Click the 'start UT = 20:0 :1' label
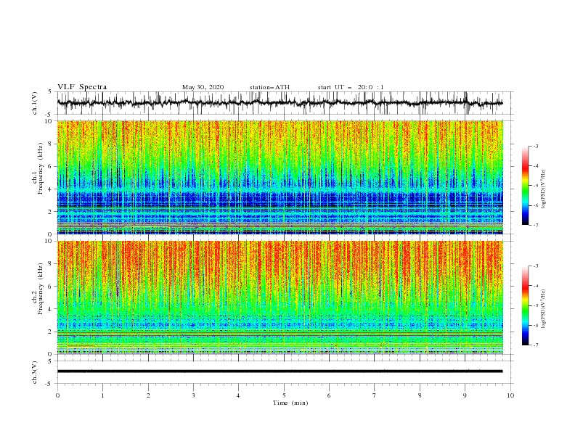Image resolution: width=575 pixels, height=444 pixels. pyautogui.click(x=351, y=87)
